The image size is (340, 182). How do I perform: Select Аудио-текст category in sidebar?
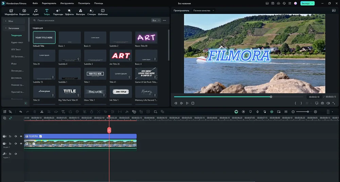(x=17, y=42)
